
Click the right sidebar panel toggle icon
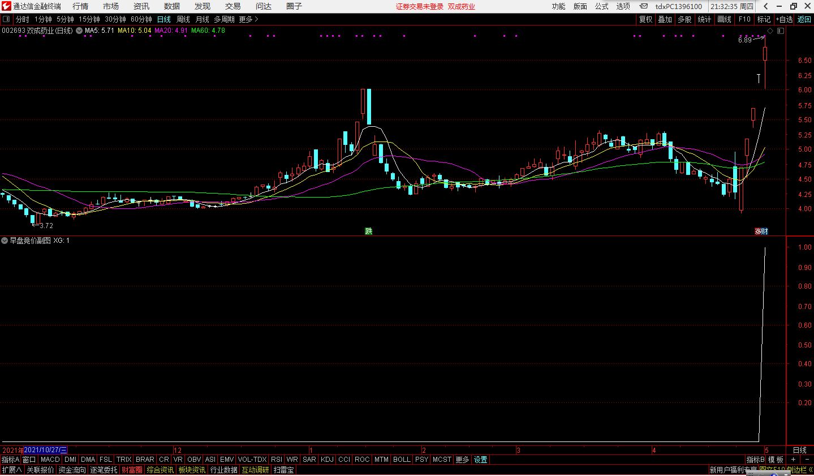[781, 31]
